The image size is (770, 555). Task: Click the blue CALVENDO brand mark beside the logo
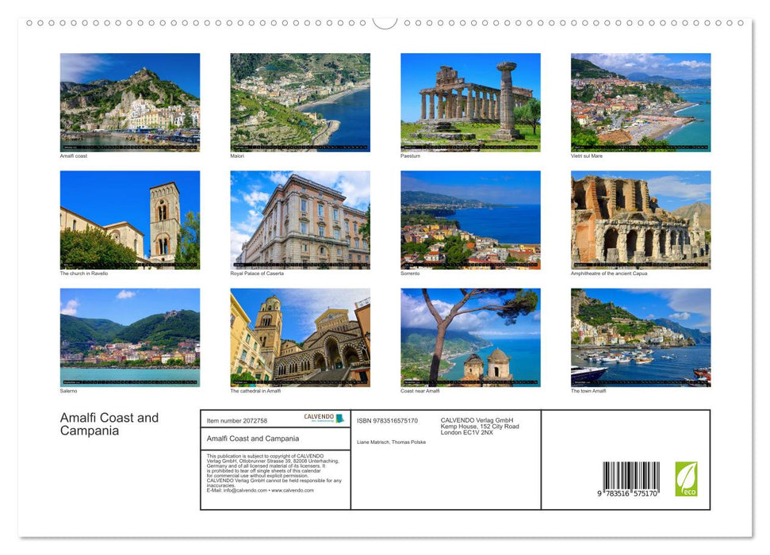tap(341, 419)
